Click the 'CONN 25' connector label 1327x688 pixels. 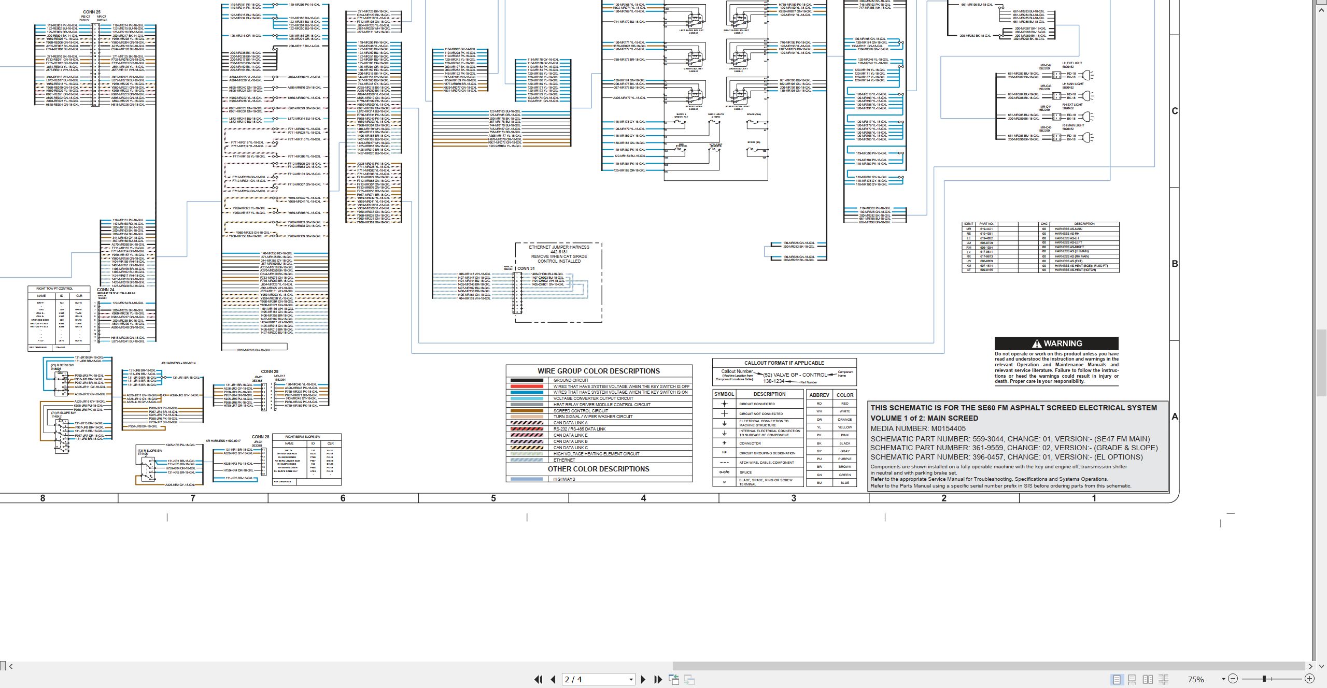point(92,12)
